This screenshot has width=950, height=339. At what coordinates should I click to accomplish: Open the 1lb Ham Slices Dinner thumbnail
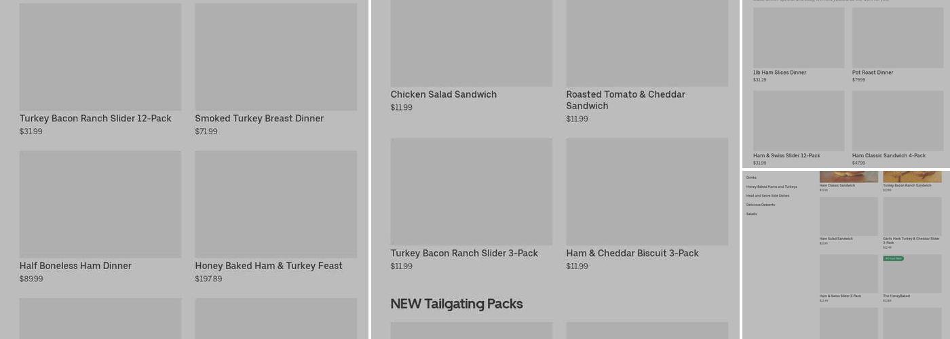[799, 38]
